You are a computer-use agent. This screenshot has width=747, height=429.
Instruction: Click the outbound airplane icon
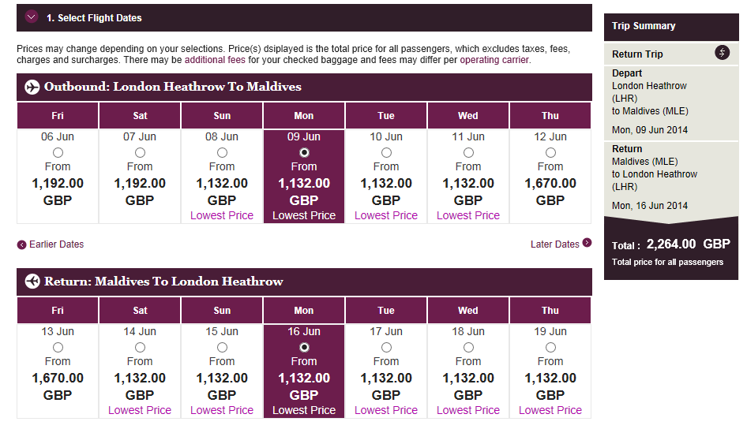tap(32, 87)
